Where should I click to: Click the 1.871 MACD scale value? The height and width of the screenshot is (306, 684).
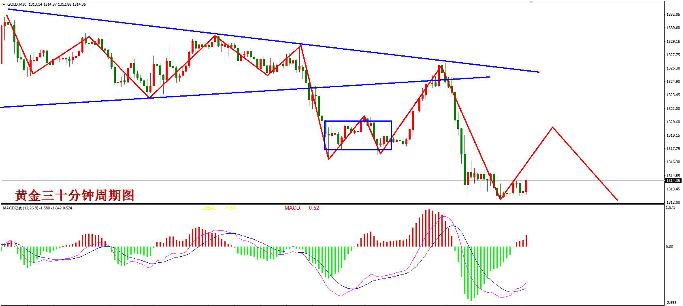671,207
